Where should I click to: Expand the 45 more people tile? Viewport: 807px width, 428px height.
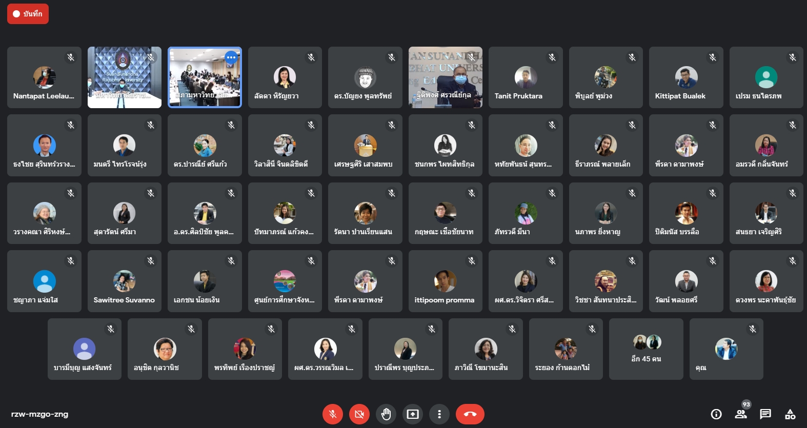(646, 349)
